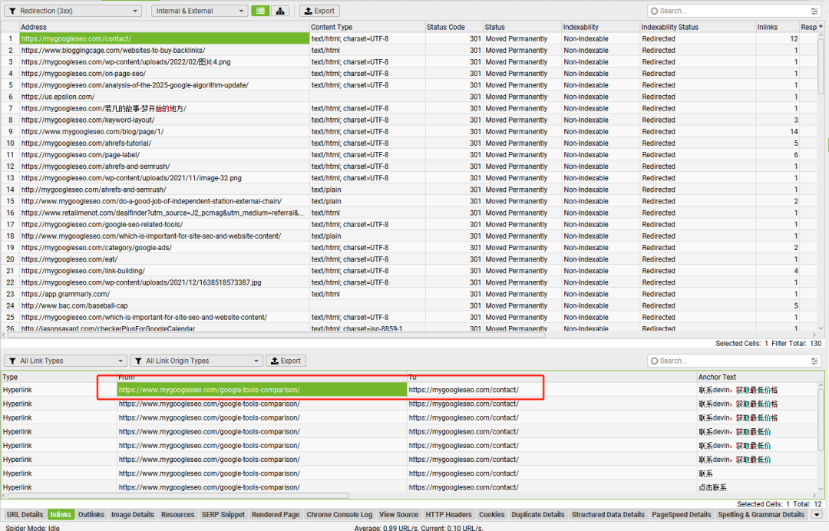
Task: Click top Export button
Action: click(319, 11)
